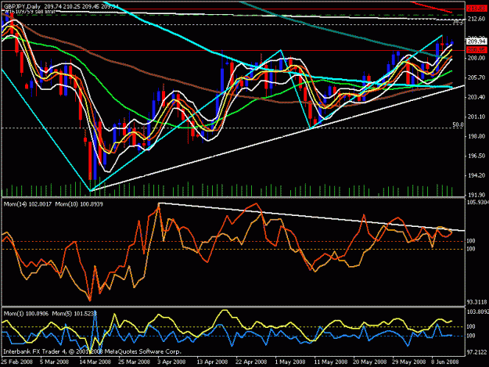This screenshot has height=367, width=489.
Task: Click the red 213.83 price tag
Action: (x=476, y=9)
